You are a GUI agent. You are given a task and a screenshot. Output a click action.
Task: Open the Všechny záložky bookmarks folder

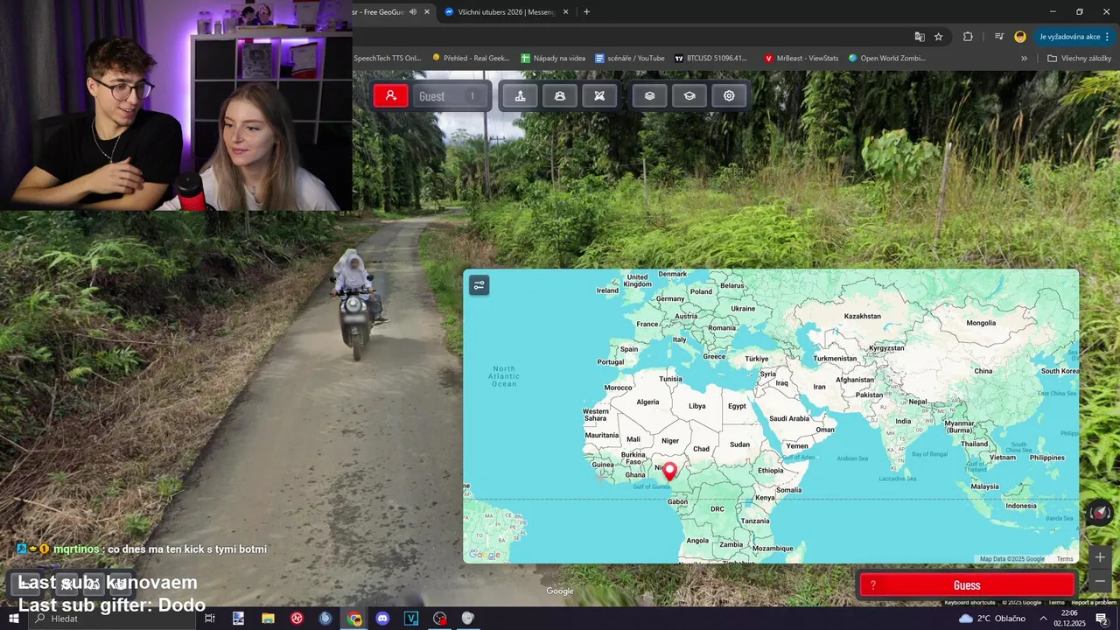[1078, 59]
